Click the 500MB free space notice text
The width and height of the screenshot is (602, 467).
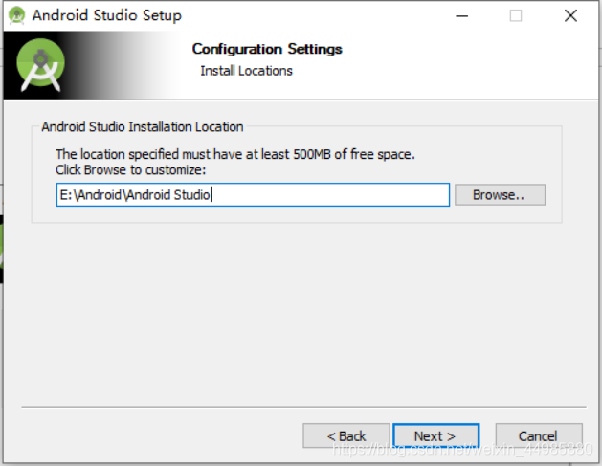click(x=235, y=154)
